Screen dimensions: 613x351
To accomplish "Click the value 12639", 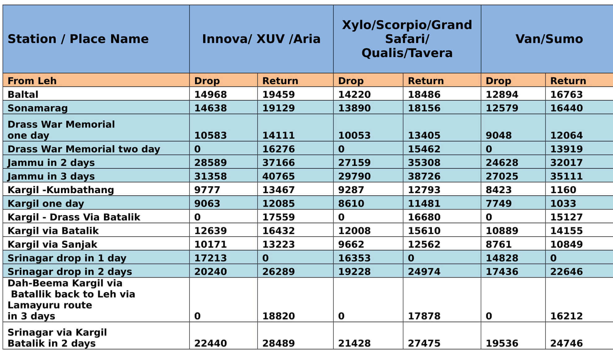I will [211, 231].
